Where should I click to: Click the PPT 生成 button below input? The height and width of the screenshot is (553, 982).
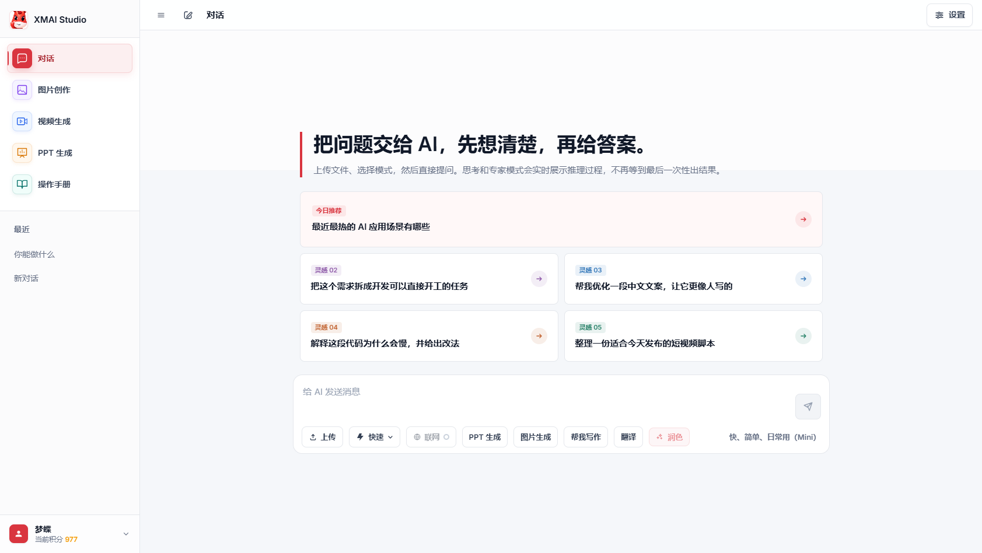click(485, 437)
